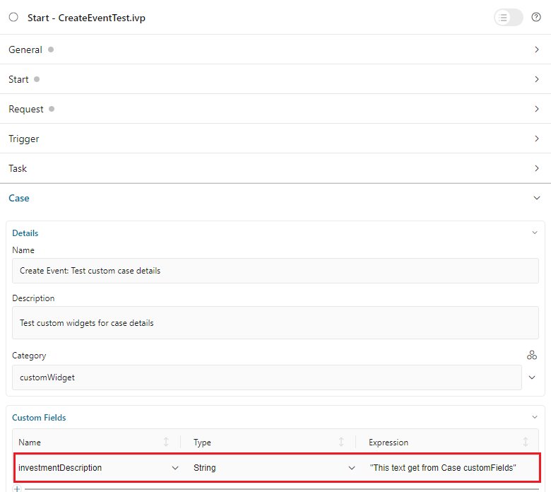Sort custom fields by Expression column
Image resolution: width=551 pixels, height=492 pixels.
(x=526, y=442)
